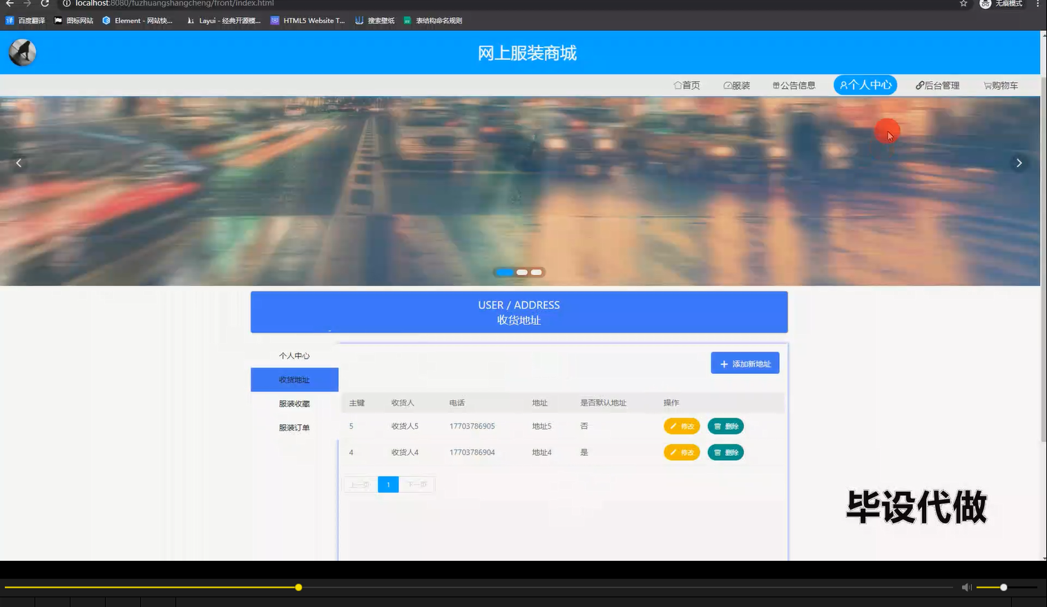Click trash 删除 icon for address 4
Viewport: 1047px width, 607px height.
point(719,452)
